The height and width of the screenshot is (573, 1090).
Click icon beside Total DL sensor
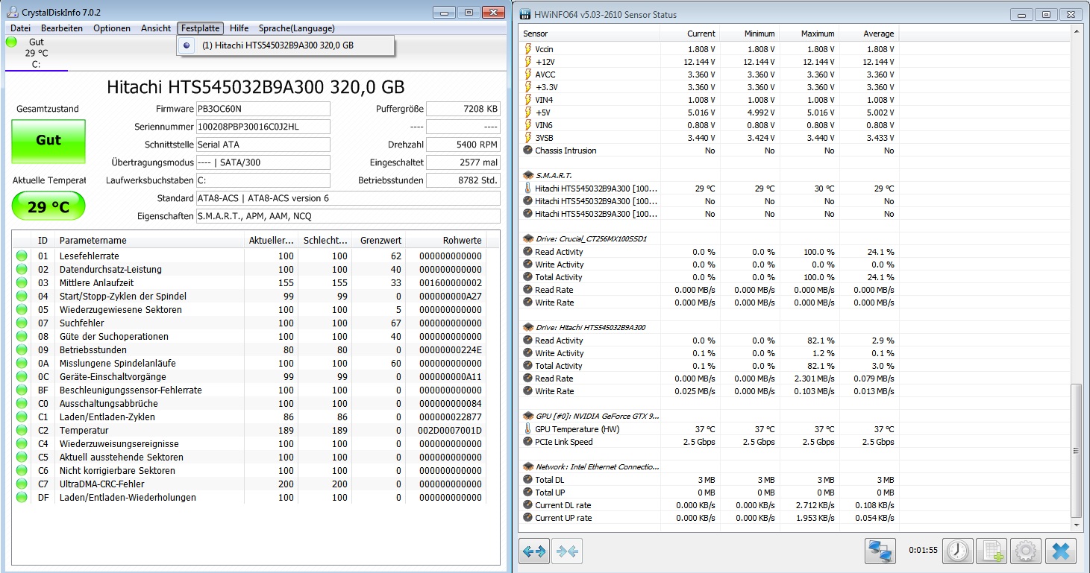[528, 480]
